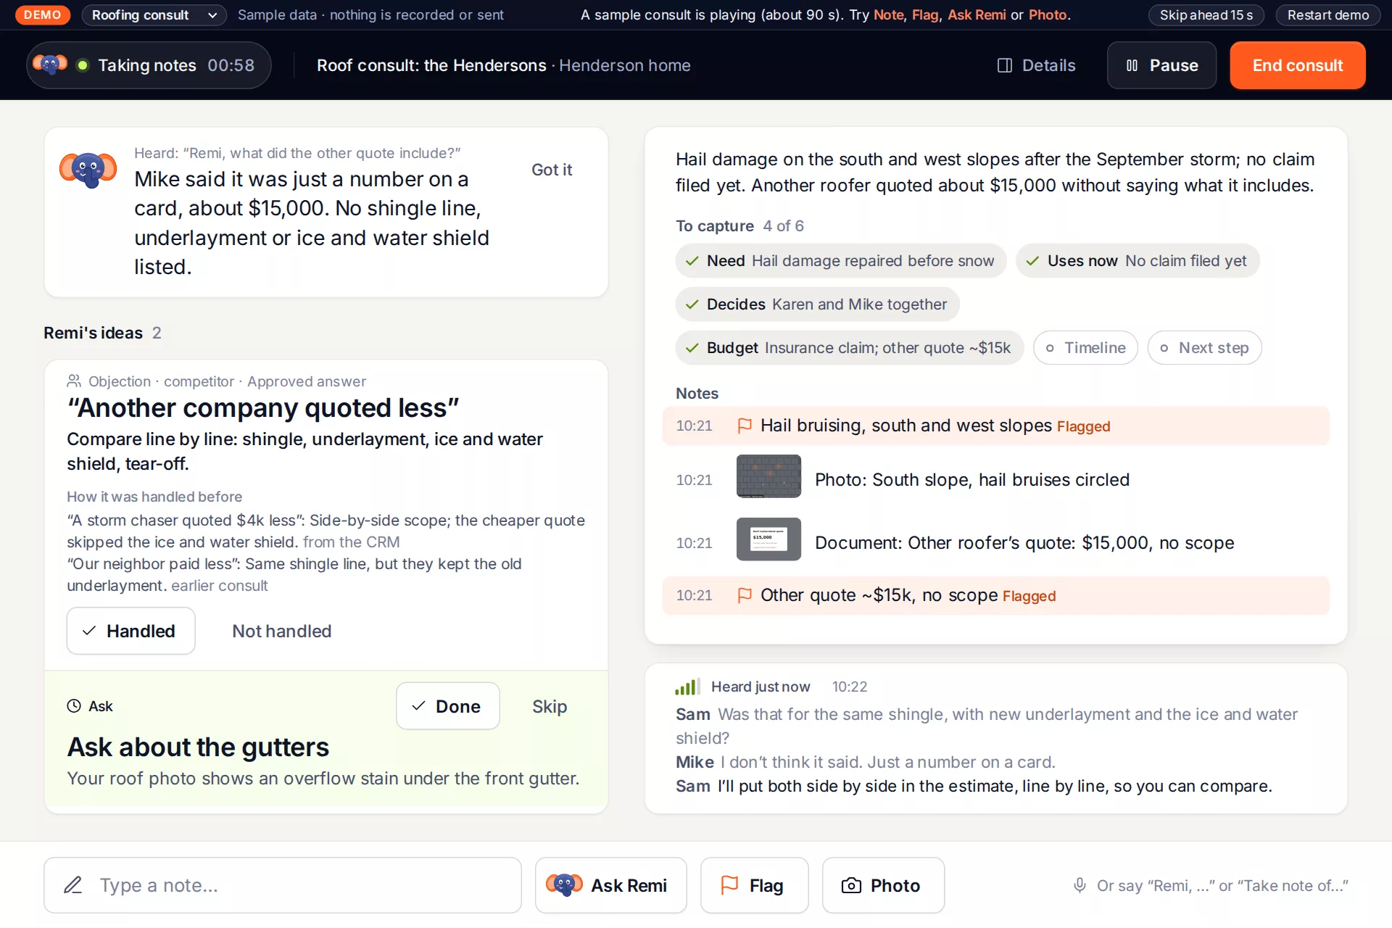This screenshot has width=1392, height=928.
Task: Toggle the Uses now chip
Action: click(1138, 261)
